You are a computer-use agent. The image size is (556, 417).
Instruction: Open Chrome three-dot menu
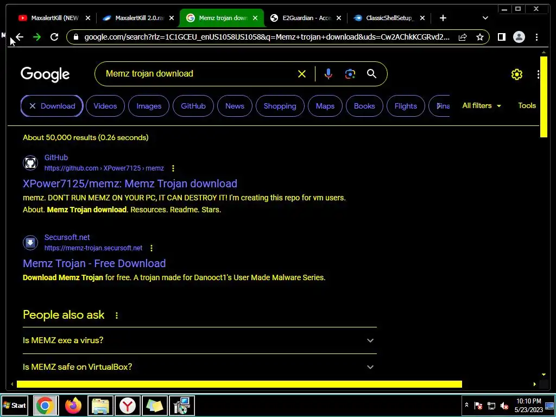click(536, 37)
